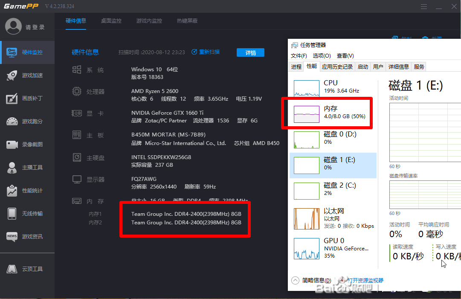The height and width of the screenshot is (299, 461).
Task: Select the CPU performance graph thumbnail
Action: (306, 88)
